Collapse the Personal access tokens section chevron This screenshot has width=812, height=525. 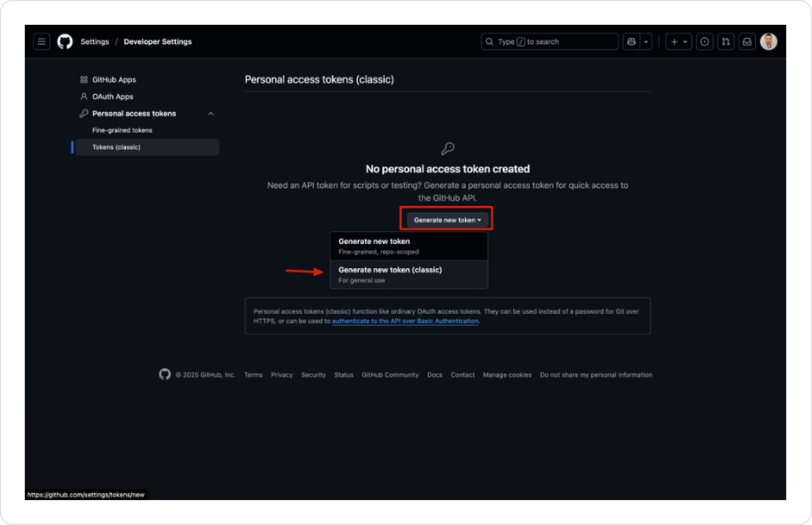click(211, 114)
